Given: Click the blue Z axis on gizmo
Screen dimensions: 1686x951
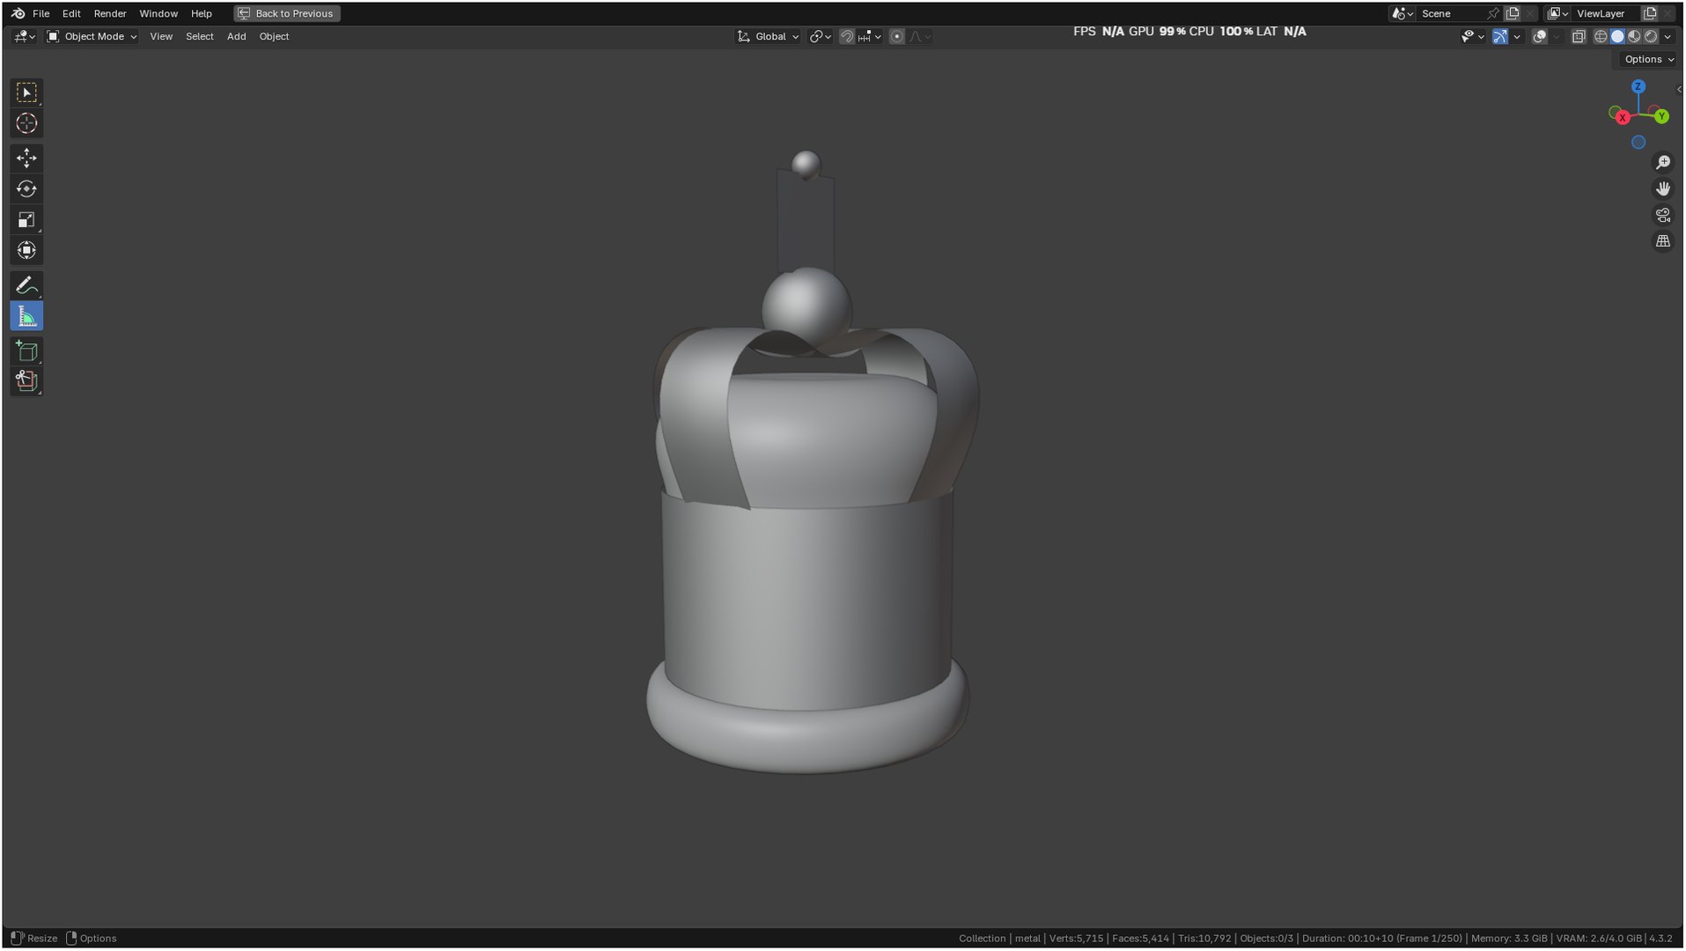Looking at the screenshot, I should (x=1638, y=87).
